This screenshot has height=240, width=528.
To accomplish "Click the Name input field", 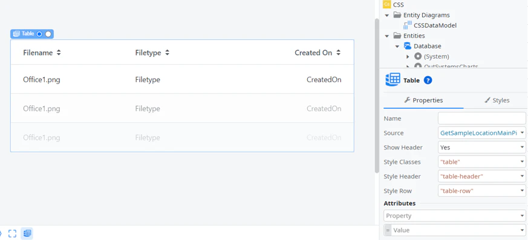I will [x=482, y=118].
